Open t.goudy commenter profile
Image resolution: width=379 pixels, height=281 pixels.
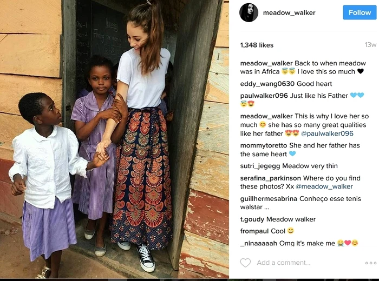pos(252,219)
